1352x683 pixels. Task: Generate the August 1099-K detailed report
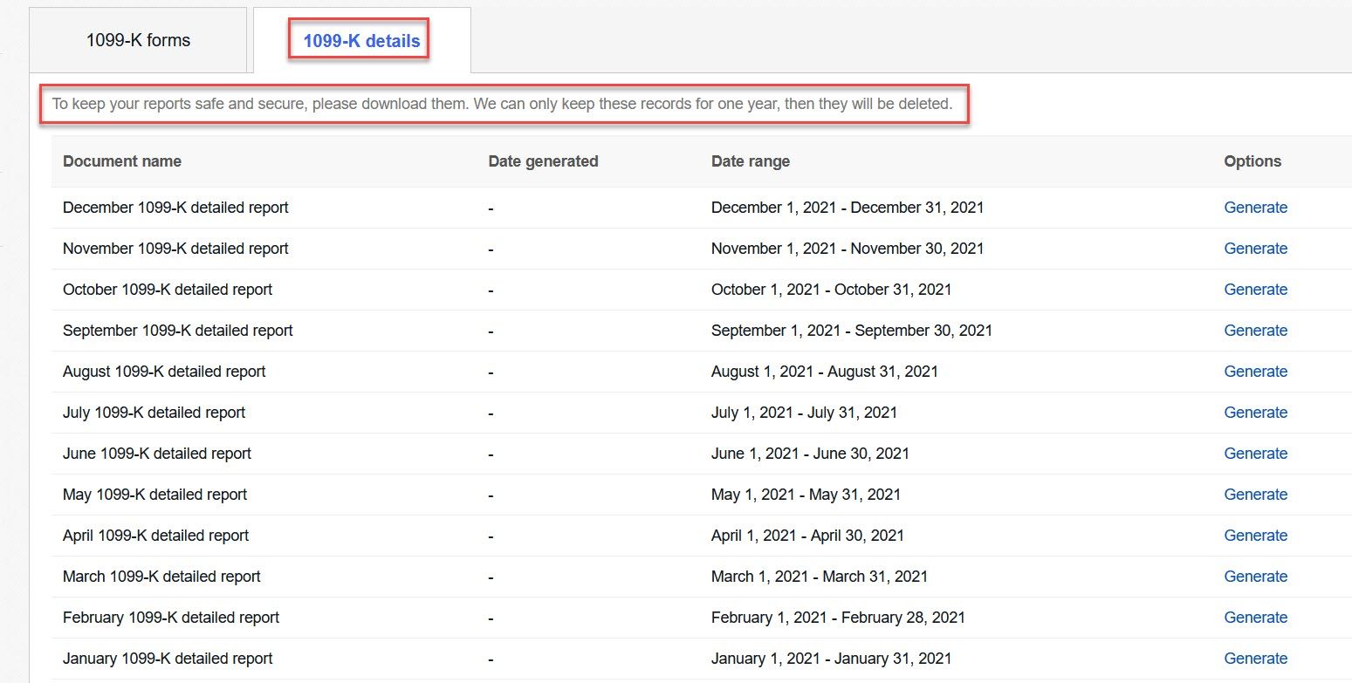coord(1256,372)
